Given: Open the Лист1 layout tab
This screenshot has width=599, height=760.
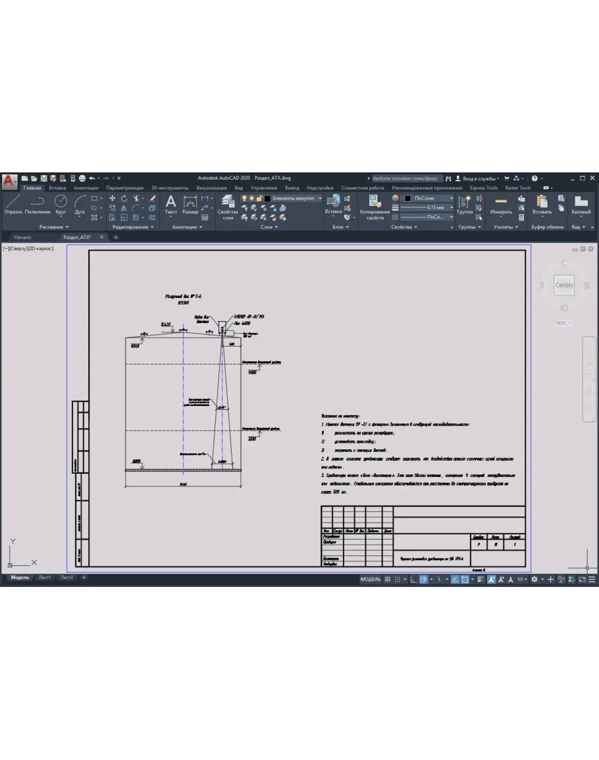Looking at the screenshot, I should tap(44, 578).
